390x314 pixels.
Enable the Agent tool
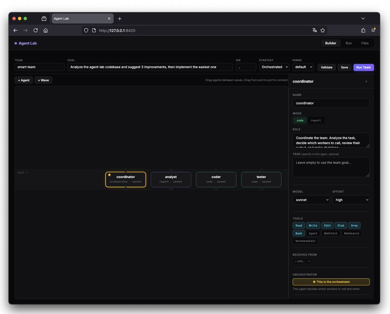point(313,233)
